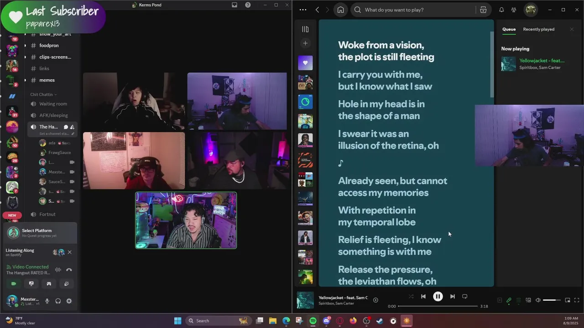This screenshot has width=584, height=328.
Task: Open Discord inbox icon in title bar
Action: pos(235,5)
